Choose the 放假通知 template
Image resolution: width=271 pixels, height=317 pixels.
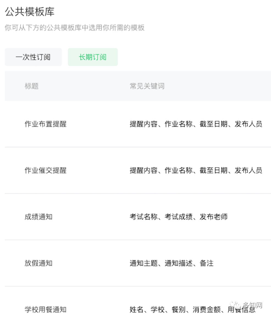[x=38, y=263]
